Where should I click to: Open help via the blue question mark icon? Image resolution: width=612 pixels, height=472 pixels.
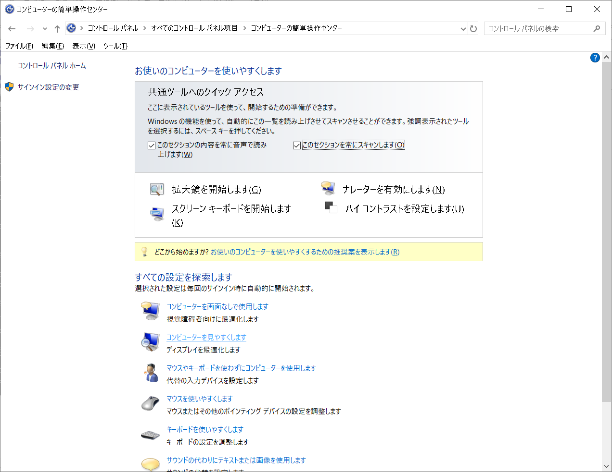[x=595, y=57]
